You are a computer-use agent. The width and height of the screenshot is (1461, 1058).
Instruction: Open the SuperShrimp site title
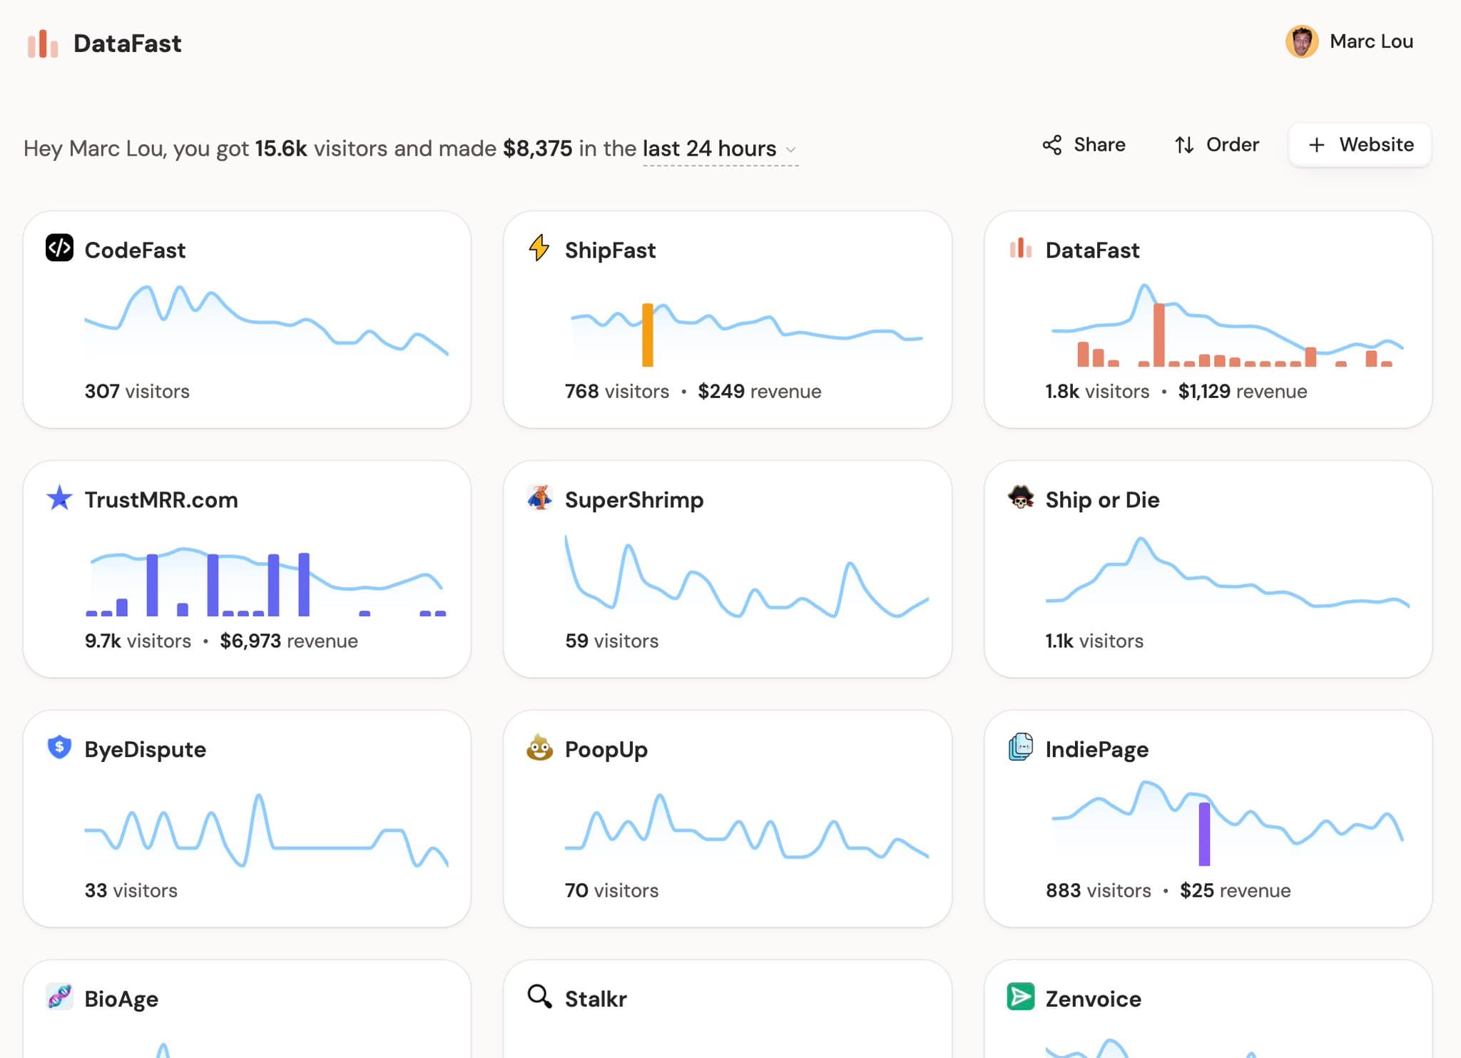click(634, 500)
